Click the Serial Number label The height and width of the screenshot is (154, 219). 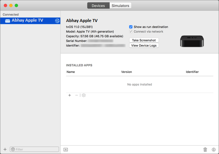point(76,41)
